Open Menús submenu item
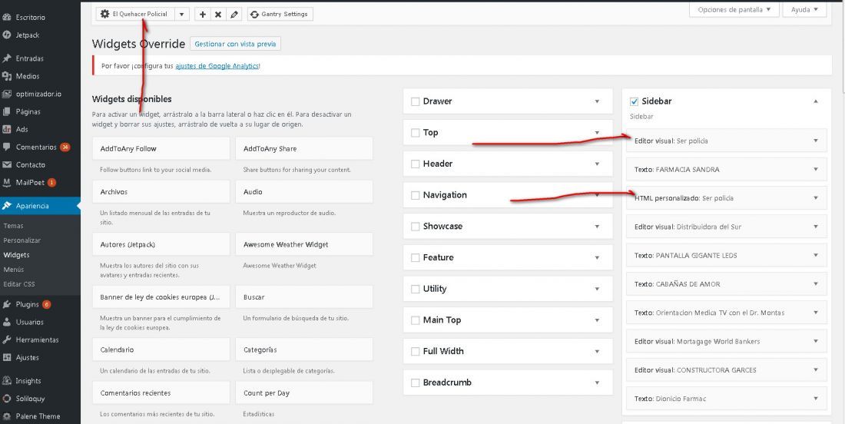 coord(14,270)
